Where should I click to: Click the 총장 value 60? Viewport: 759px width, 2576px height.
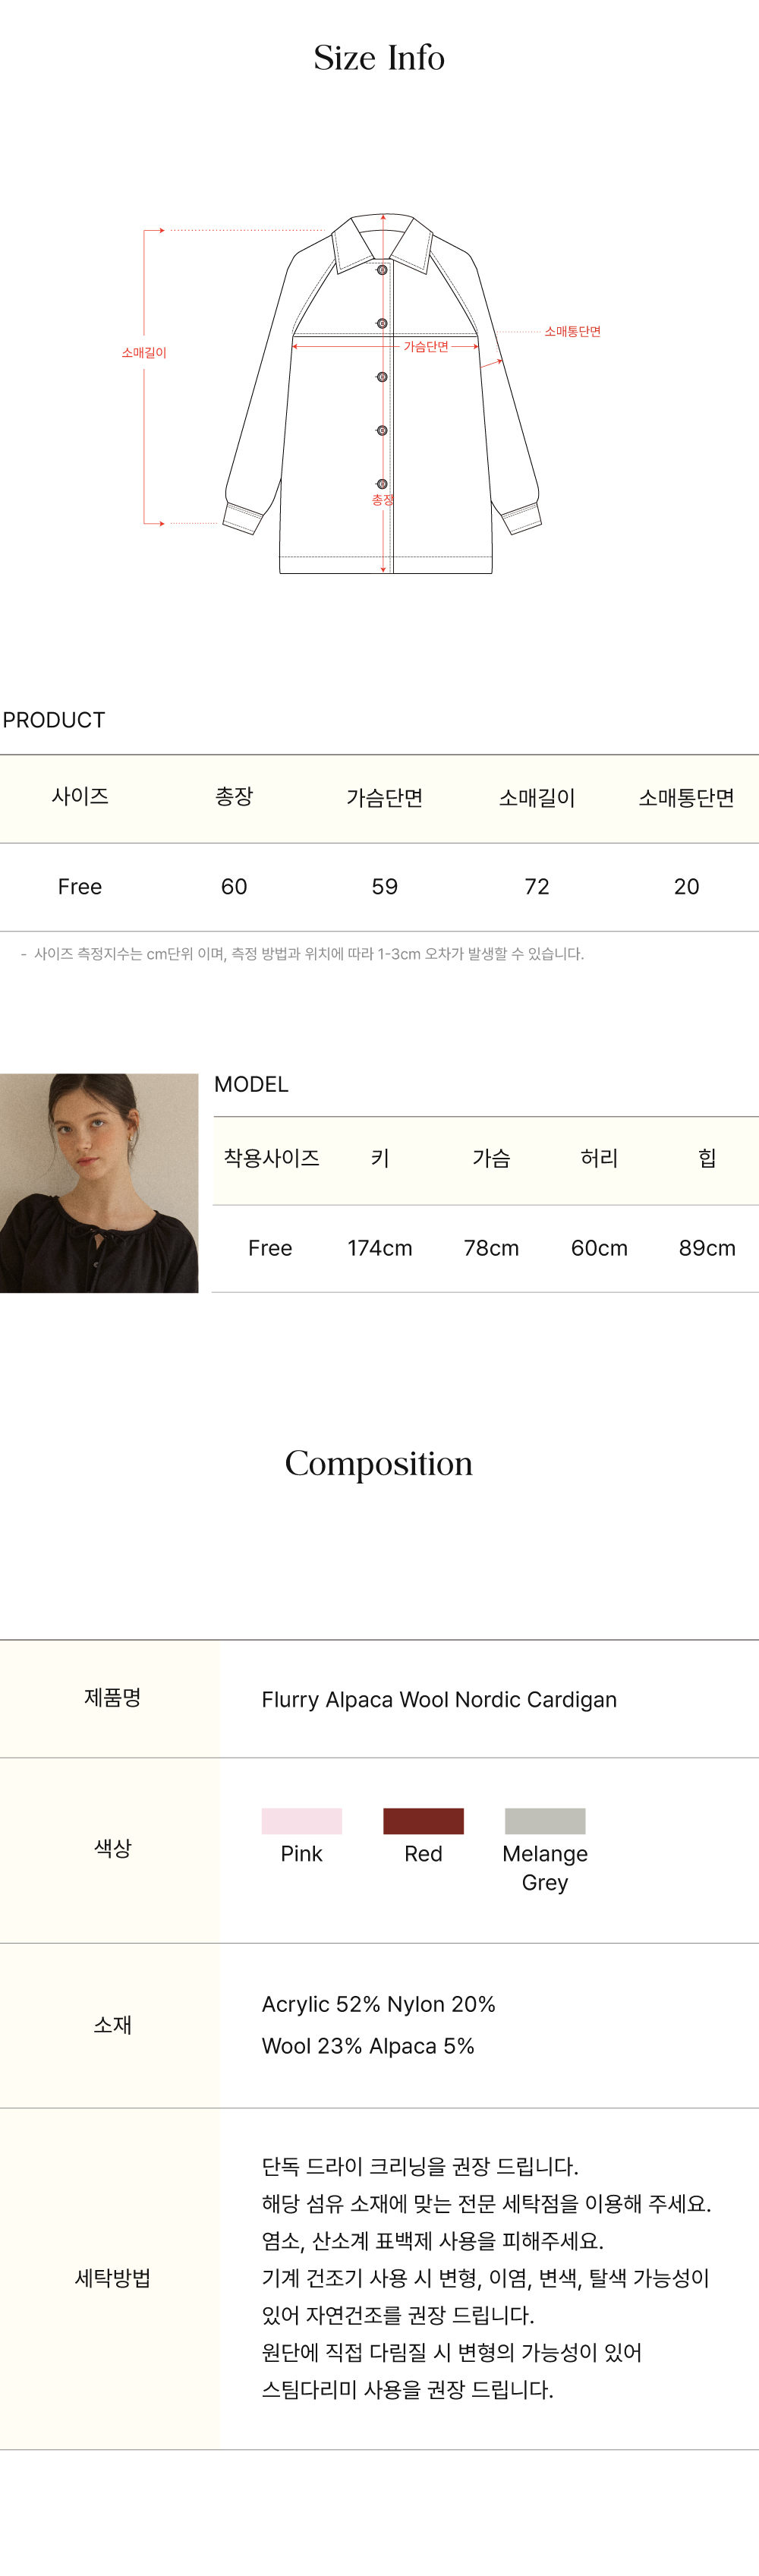tap(234, 886)
